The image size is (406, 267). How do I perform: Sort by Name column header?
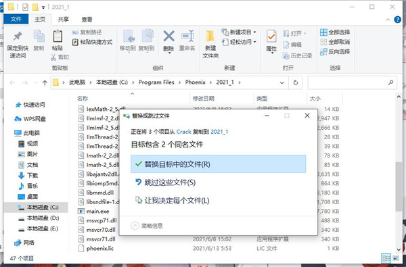click(x=83, y=98)
